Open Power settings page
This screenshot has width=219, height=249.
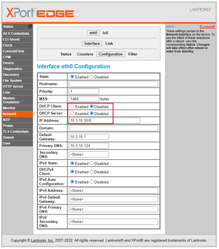pyautogui.click(x=18, y=126)
